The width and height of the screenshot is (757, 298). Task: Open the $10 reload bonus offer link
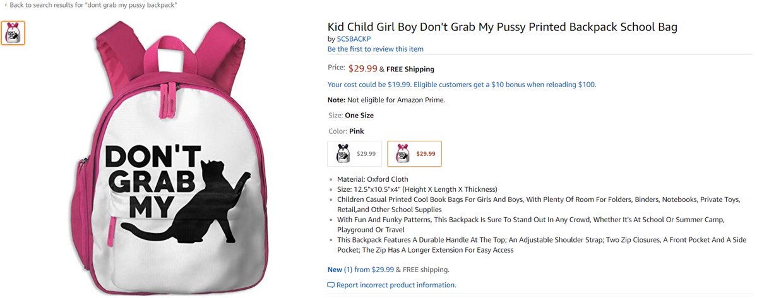pyautogui.click(x=462, y=85)
